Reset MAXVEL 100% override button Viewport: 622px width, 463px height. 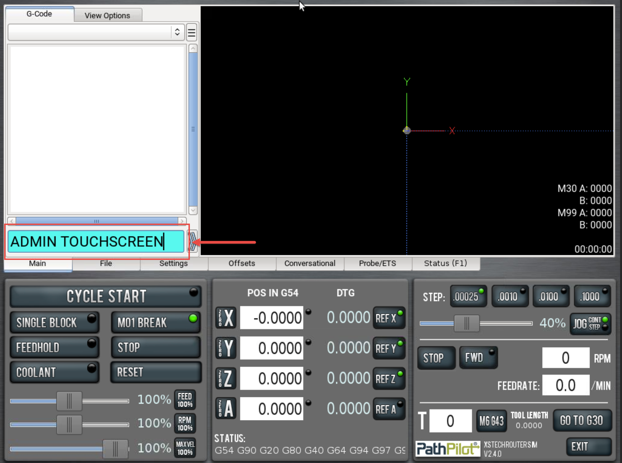point(185,448)
